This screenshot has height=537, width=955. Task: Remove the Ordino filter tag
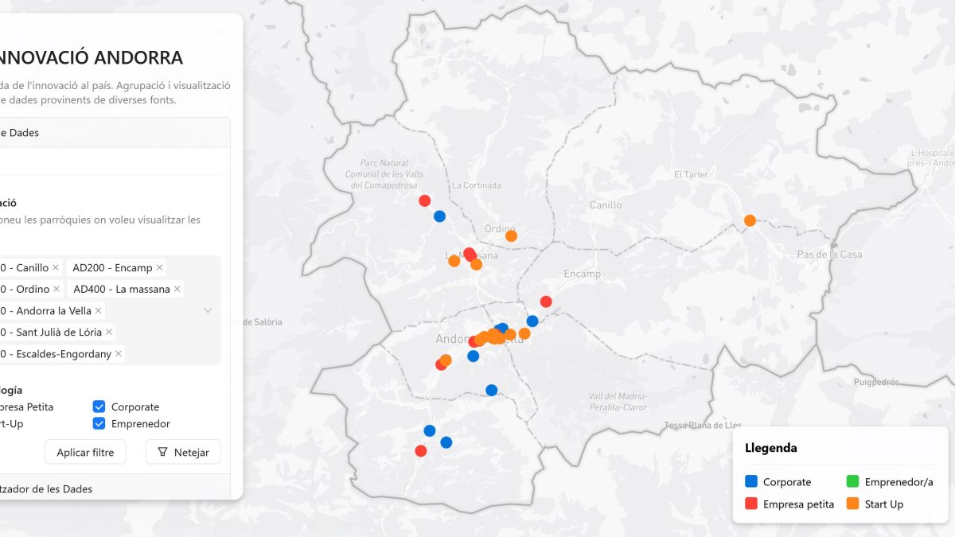pos(56,289)
